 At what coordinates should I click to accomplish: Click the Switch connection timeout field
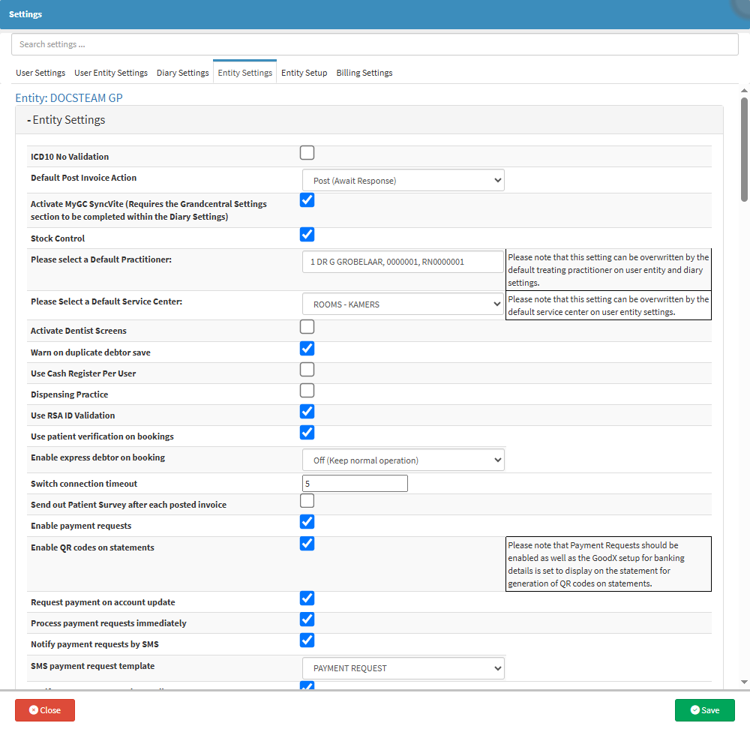click(x=355, y=484)
